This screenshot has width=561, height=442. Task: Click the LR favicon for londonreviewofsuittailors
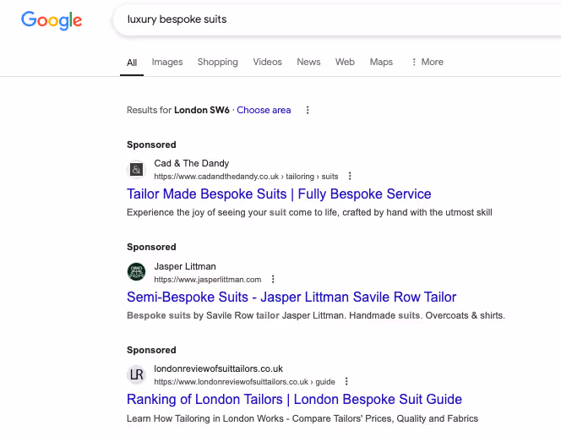[136, 374]
